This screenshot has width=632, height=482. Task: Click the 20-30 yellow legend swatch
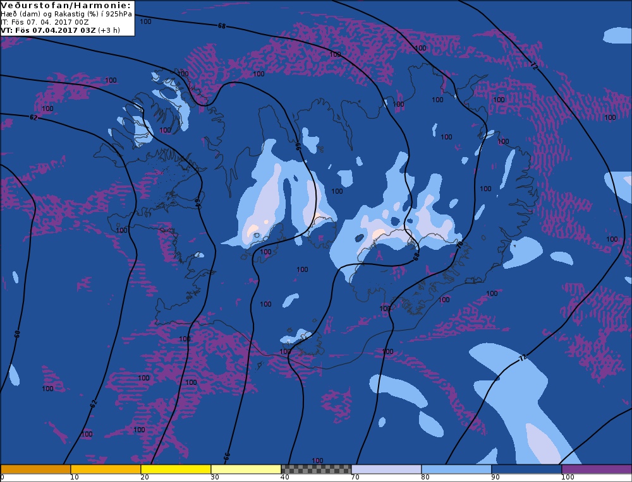[176, 469]
